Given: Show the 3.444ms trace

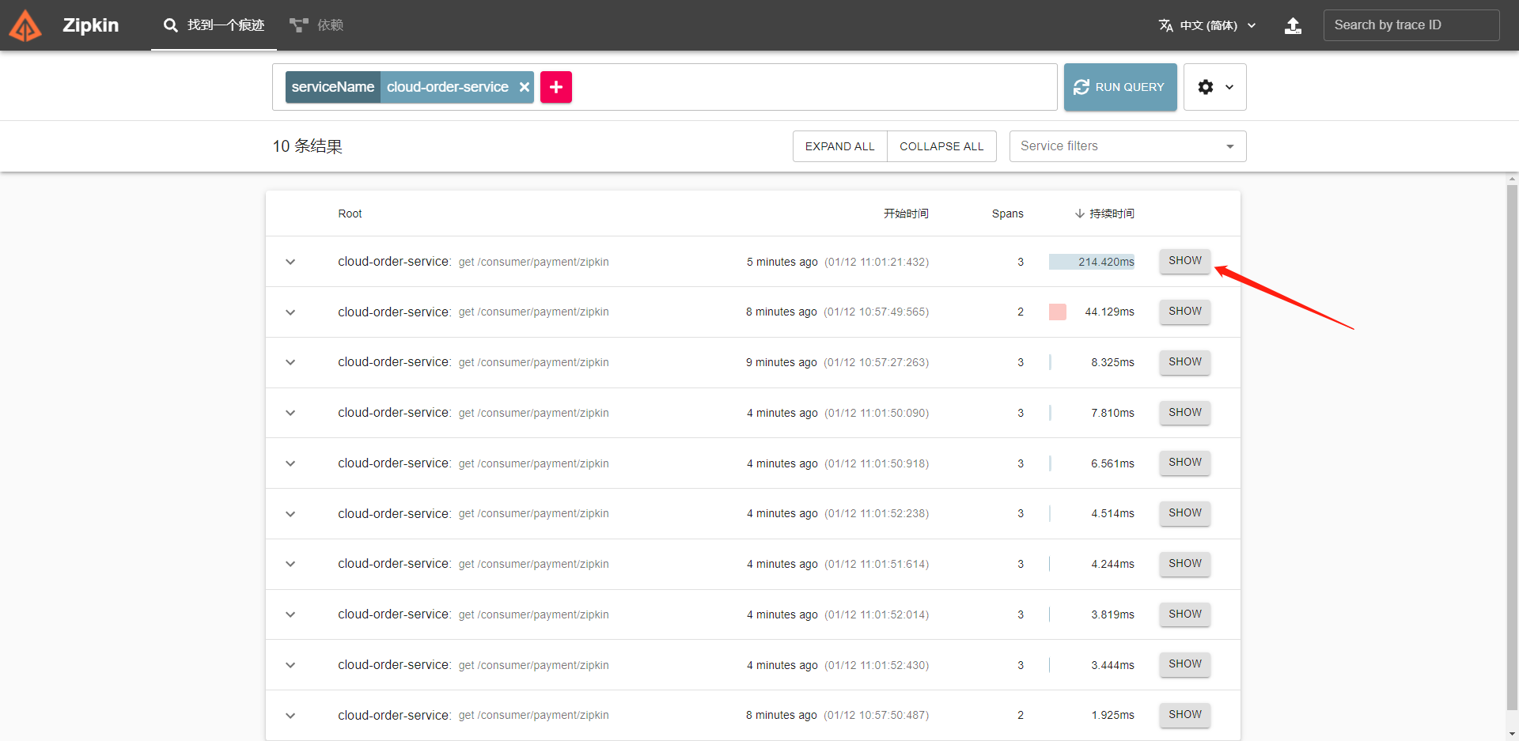Looking at the screenshot, I should pos(1185,664).
